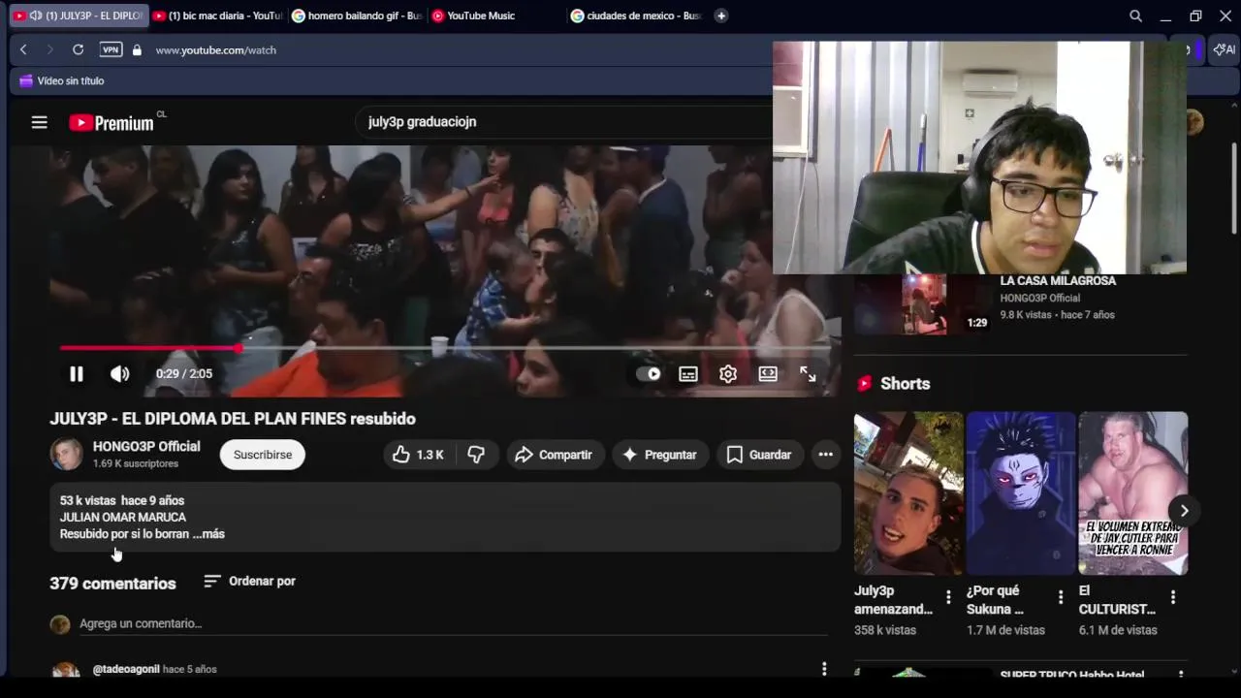1241x698 pixels.
Task: Reload the page with refresh icon
Action: [78, 49]
